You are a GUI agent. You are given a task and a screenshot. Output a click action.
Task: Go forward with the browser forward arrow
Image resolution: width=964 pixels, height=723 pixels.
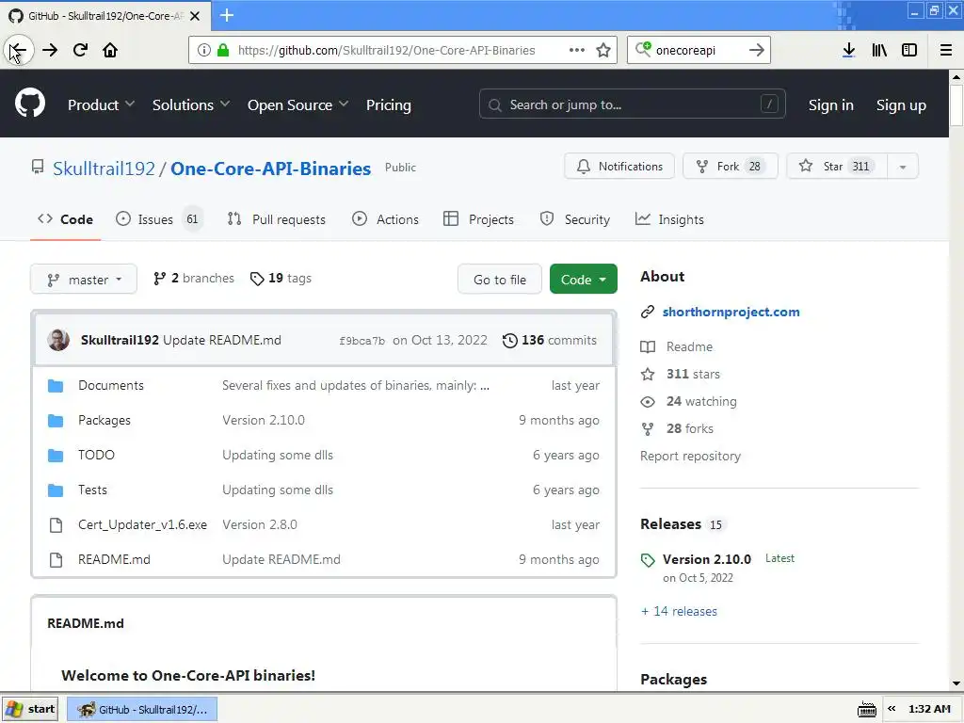click(x=50, y=51)
